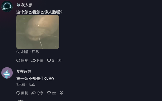The width and height of the screenshot is (162, 101).
Task: Open the username 灰太狼
Action: tap(27, 5)
